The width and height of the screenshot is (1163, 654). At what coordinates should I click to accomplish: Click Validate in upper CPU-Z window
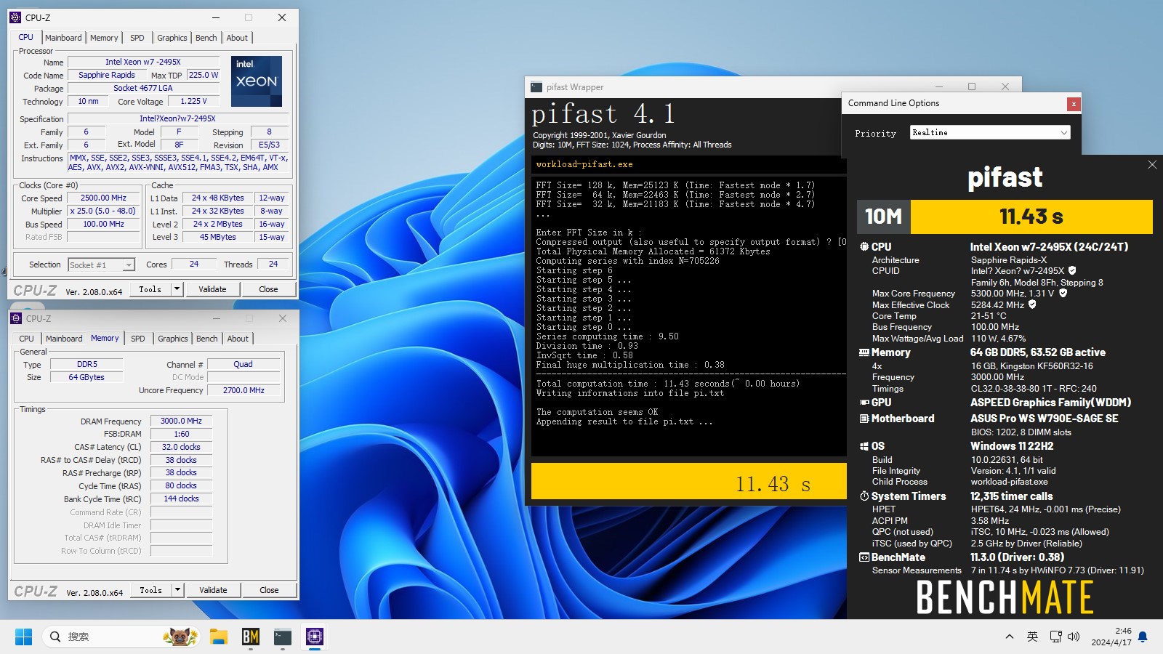click(x=212, y=289)
